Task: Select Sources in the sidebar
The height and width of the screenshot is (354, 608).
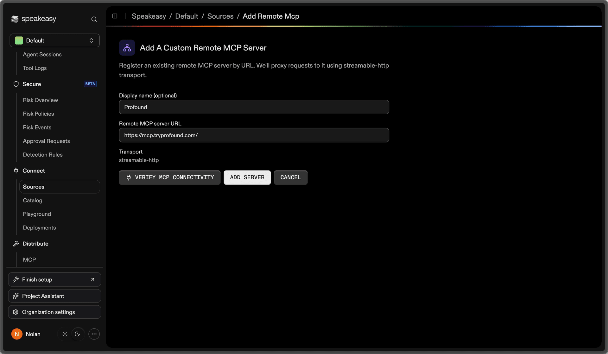Action: pyautogui.click(x=60, y=187)
